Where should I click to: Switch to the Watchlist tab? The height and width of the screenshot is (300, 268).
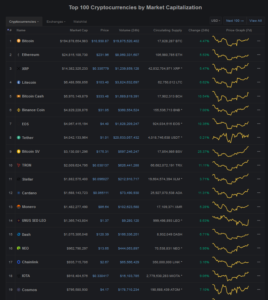click(x=80, y=22)
